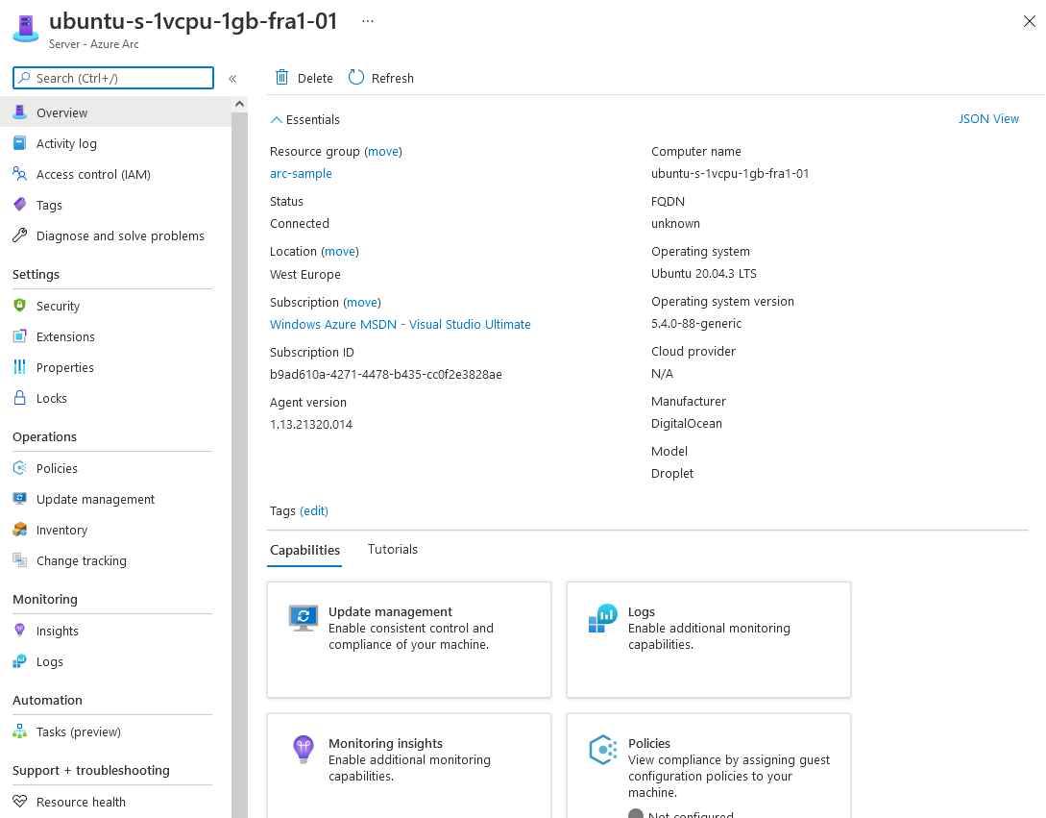Click move link next to Location
The height and width of the screenshot is (818, 1046).
coord(340,251)
